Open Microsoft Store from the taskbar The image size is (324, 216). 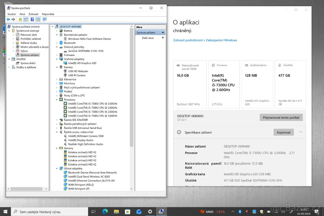click(127, 212)
